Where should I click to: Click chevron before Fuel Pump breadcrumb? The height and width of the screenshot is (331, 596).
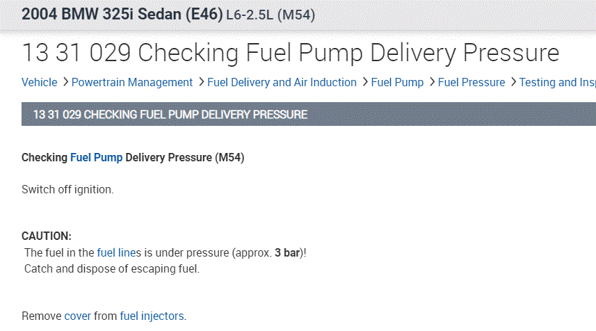(x=364, y=82)
